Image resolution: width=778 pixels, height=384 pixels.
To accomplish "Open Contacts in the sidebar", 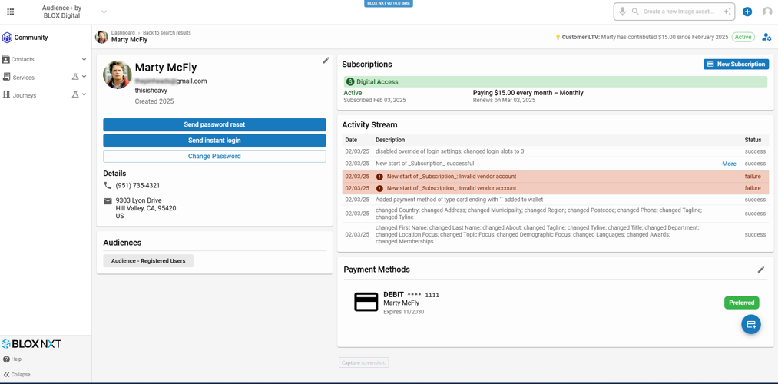I will 22,60.
